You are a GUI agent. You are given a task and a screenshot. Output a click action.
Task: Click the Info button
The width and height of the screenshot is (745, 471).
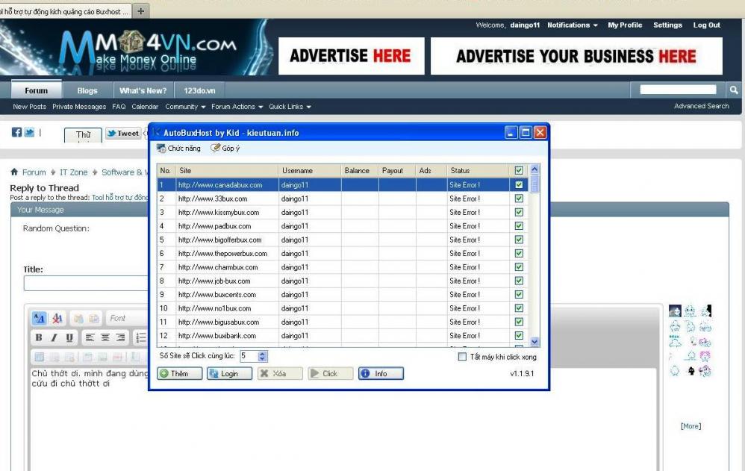pos(381,373)
